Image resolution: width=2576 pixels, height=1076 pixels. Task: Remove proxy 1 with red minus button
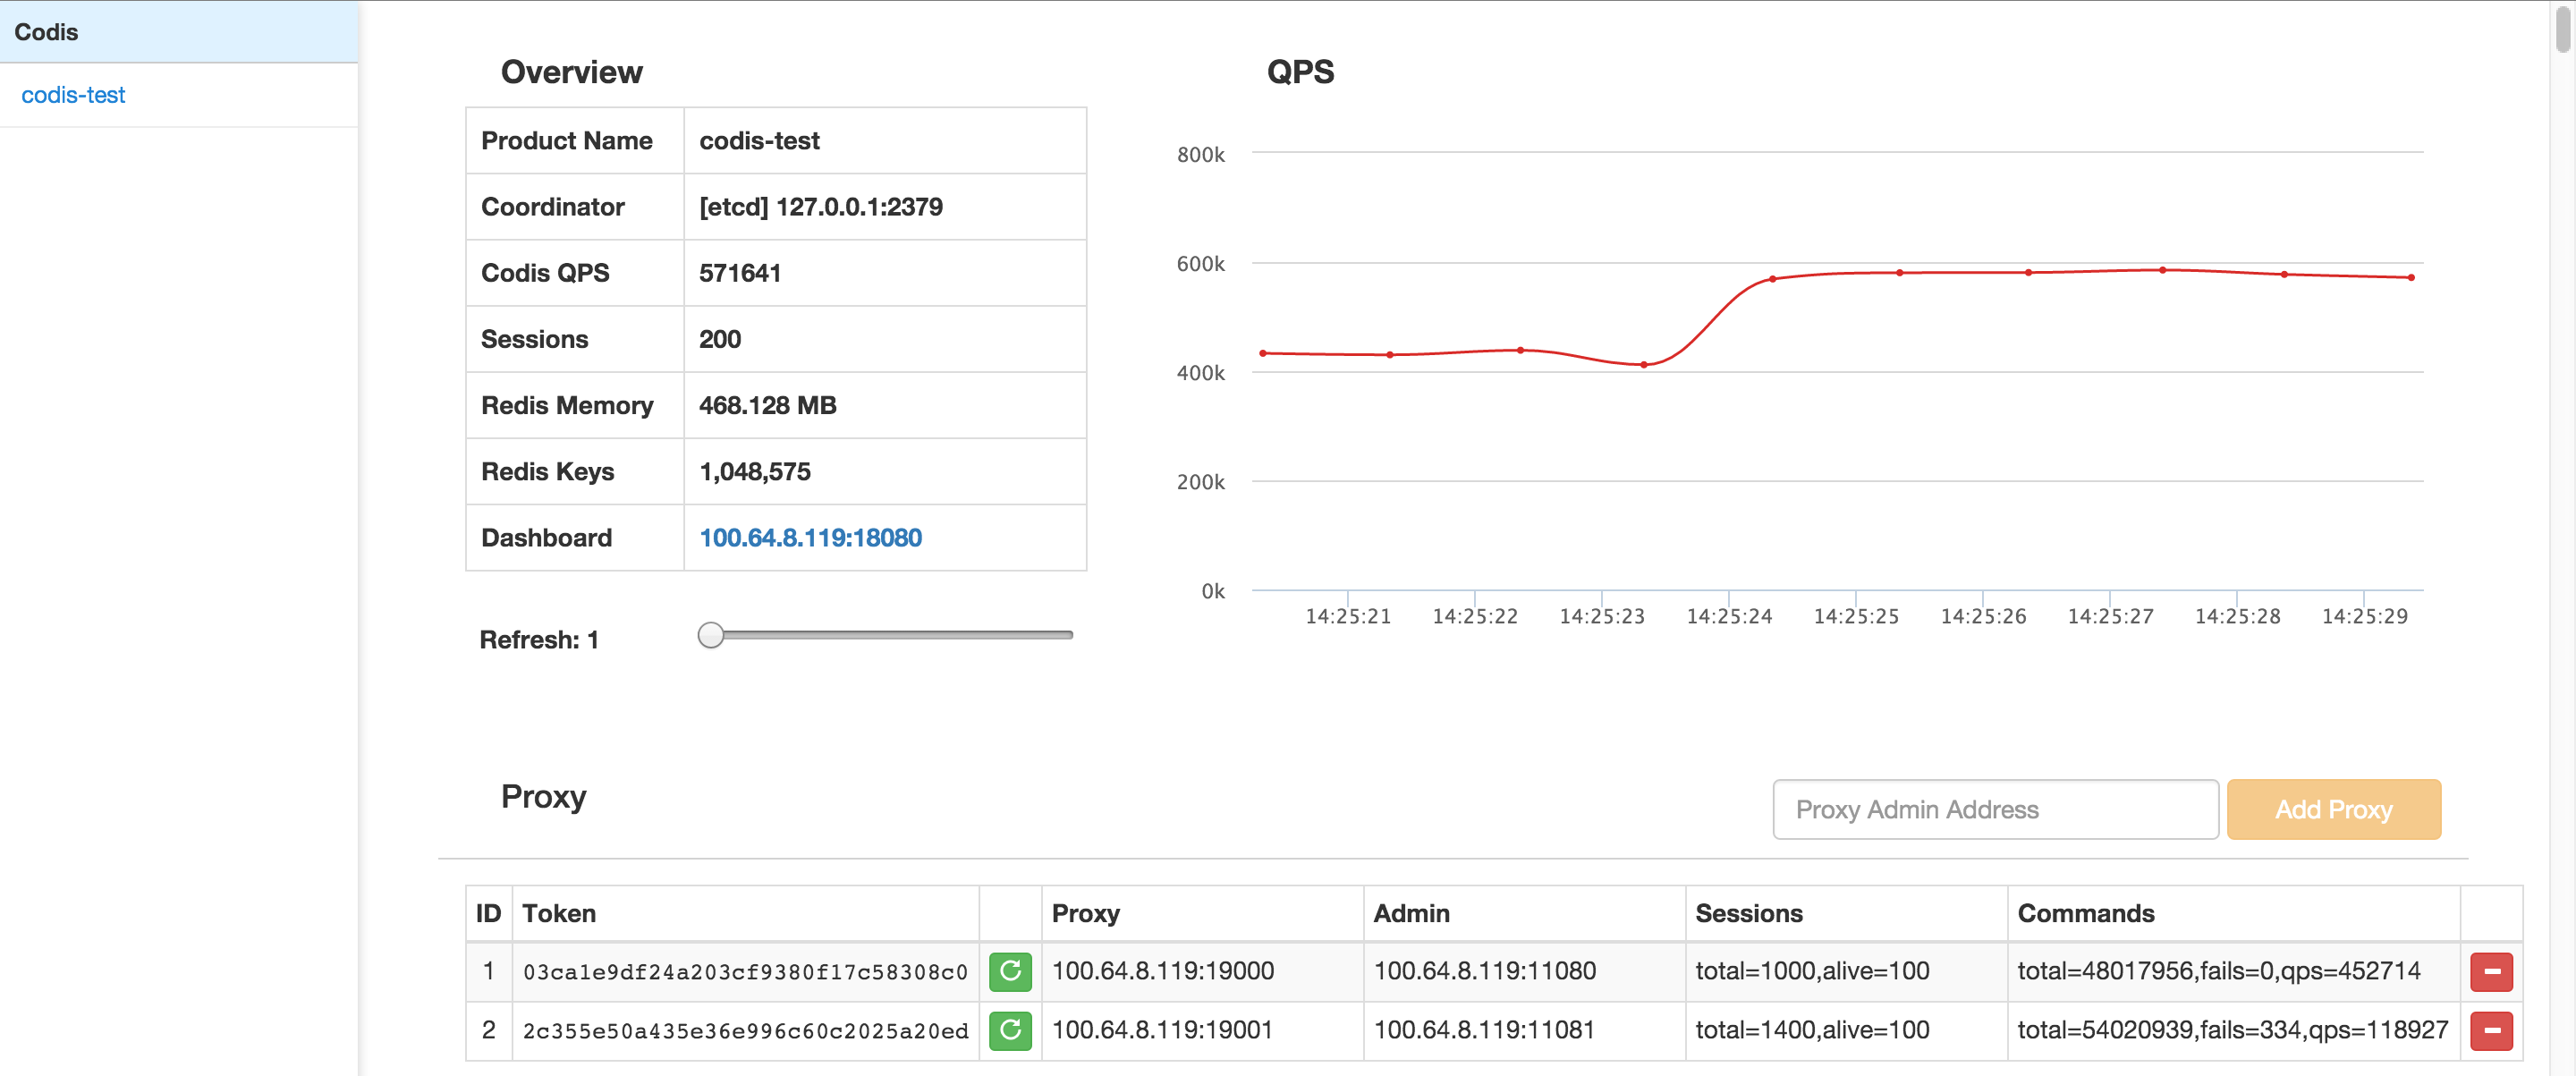pyautogui.click(x=2491, y=971)
